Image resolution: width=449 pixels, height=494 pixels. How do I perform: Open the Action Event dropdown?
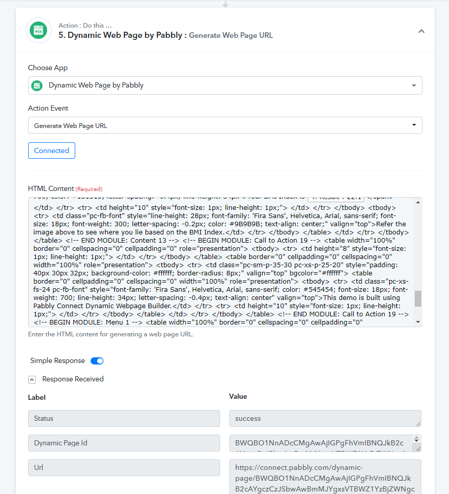pyautogui.click(x=225, y=125)
